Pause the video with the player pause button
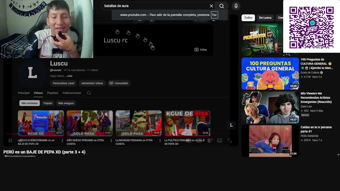 pyautogui.click(x=10, y=141)
